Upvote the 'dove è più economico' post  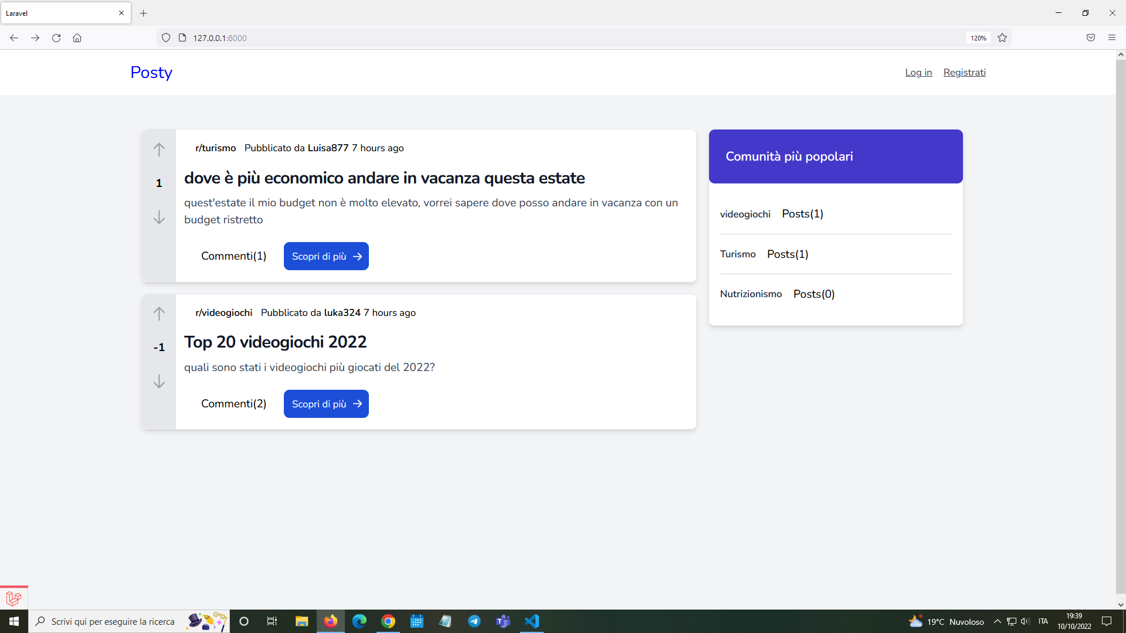(x=159, y=149)
